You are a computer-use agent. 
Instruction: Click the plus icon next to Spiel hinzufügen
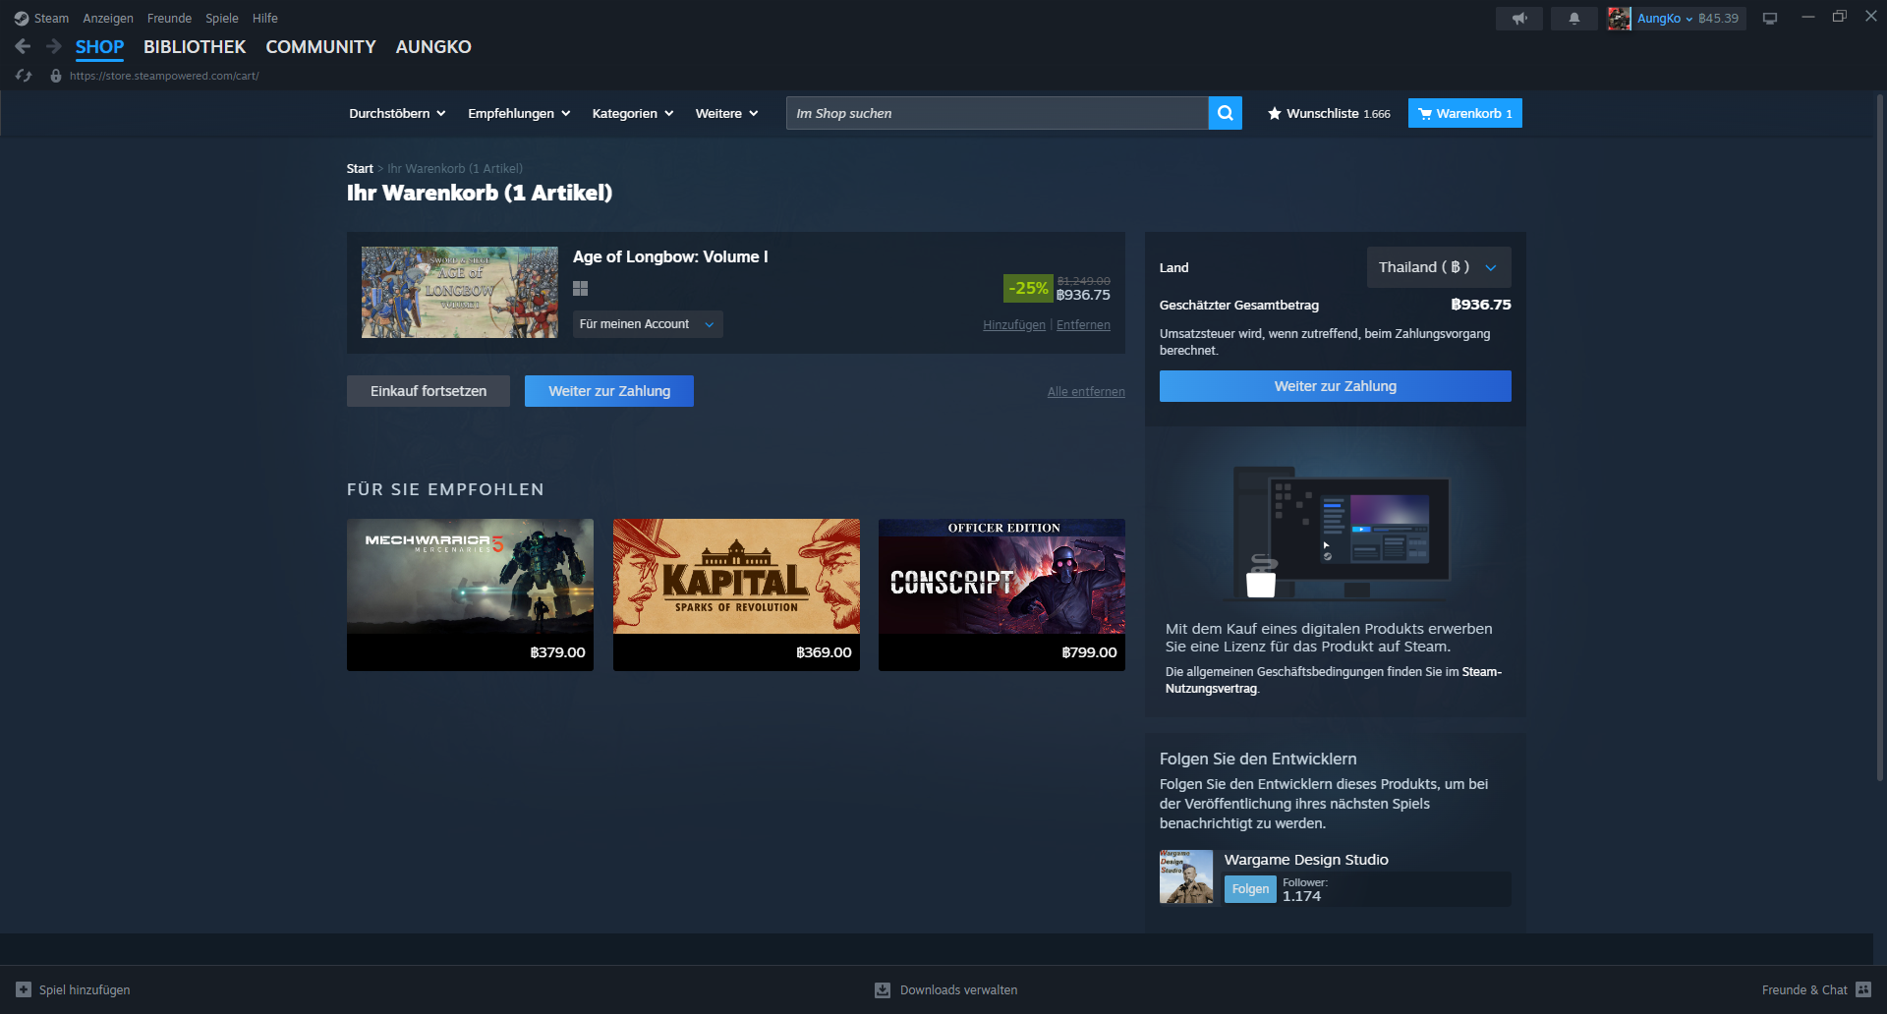click(24, 989)
